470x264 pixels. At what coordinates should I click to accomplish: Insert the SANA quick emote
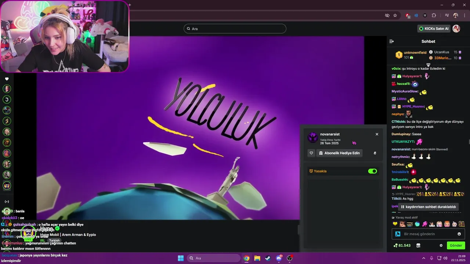[432, 224]
